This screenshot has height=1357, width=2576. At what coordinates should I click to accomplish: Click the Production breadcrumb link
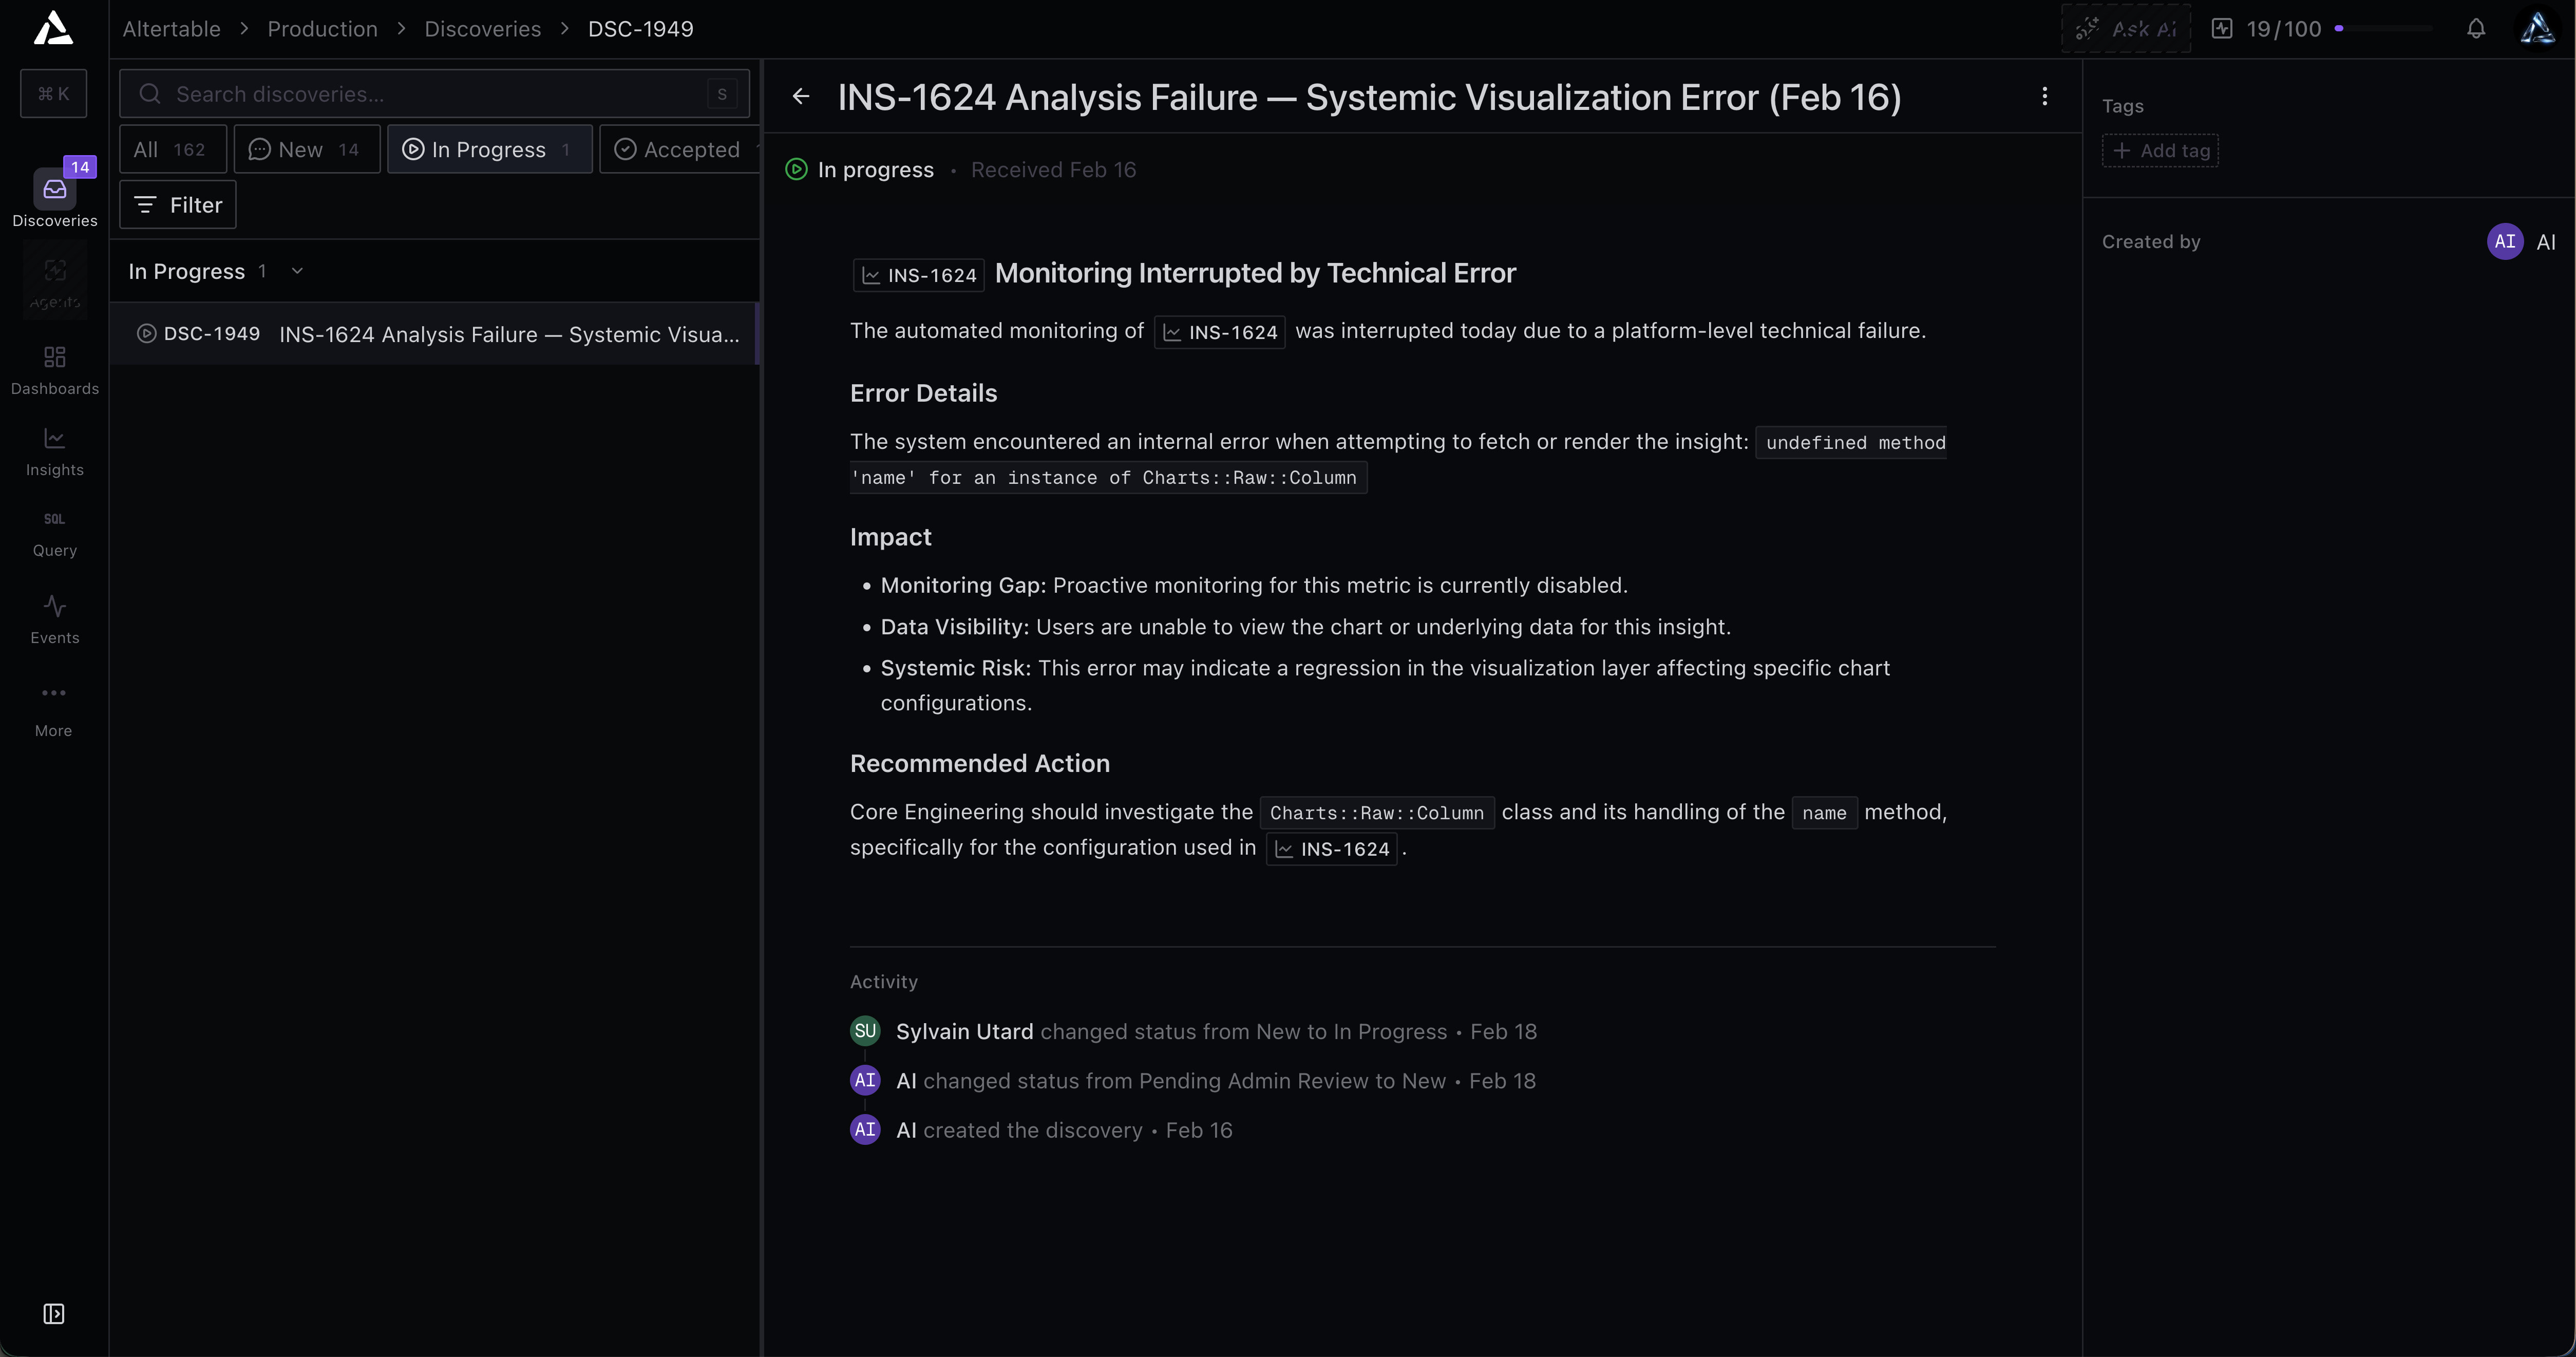[322, 29]
